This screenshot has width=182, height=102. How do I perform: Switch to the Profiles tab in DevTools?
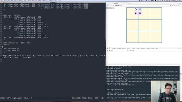138,48
